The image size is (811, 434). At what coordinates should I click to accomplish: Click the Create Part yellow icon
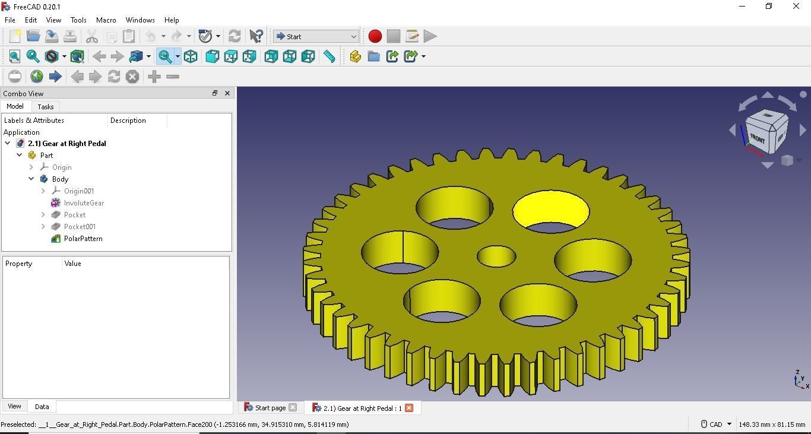[x=355, y=56]
